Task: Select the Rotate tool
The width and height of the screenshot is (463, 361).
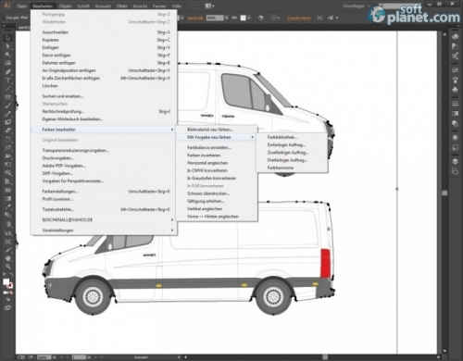Action: [x=8, y=139]
